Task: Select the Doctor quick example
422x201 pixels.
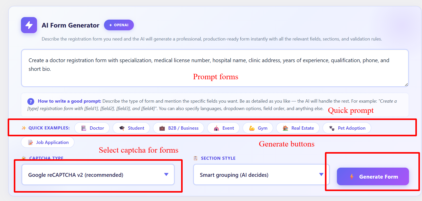Action: click(x=92, y=128)
